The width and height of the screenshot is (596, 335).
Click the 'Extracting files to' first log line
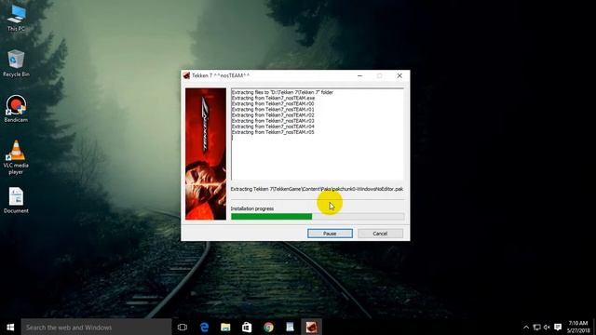(x=282, y=92)
